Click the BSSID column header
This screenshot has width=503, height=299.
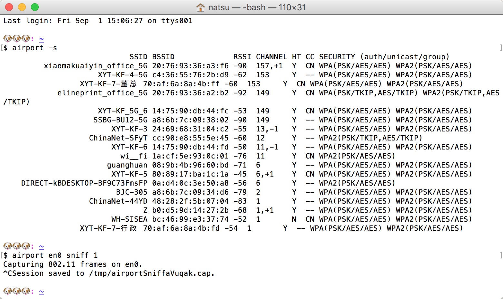(x=163, y=57)
